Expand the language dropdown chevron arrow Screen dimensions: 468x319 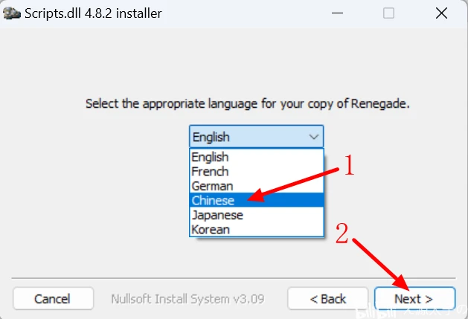314,137
